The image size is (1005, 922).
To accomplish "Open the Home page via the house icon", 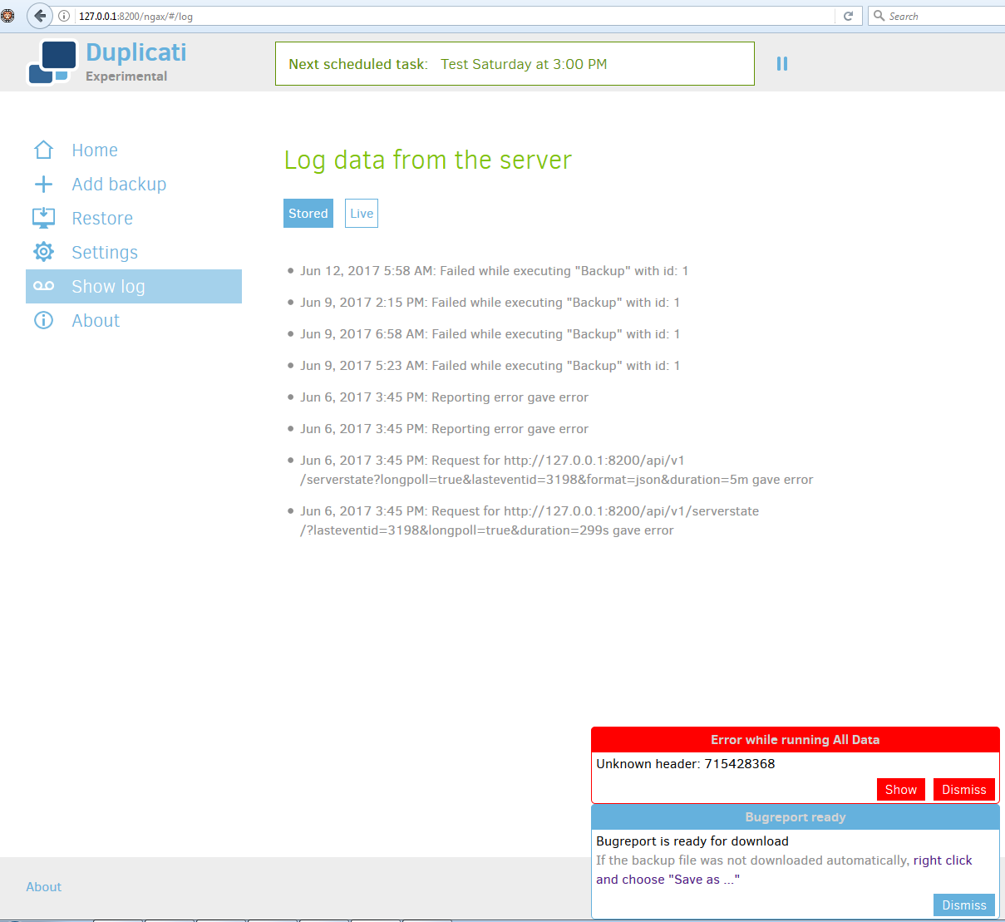I will pyautogui.click(x=43, y=150).
